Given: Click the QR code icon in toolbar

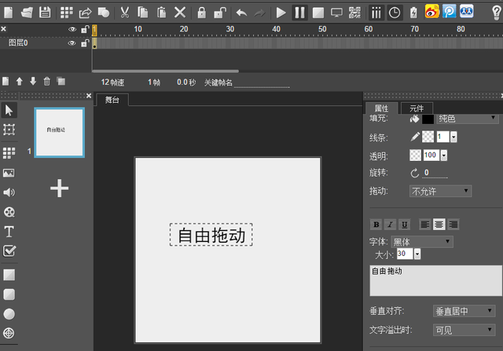Looking at the screenshot, I should (x=355, y=12).
